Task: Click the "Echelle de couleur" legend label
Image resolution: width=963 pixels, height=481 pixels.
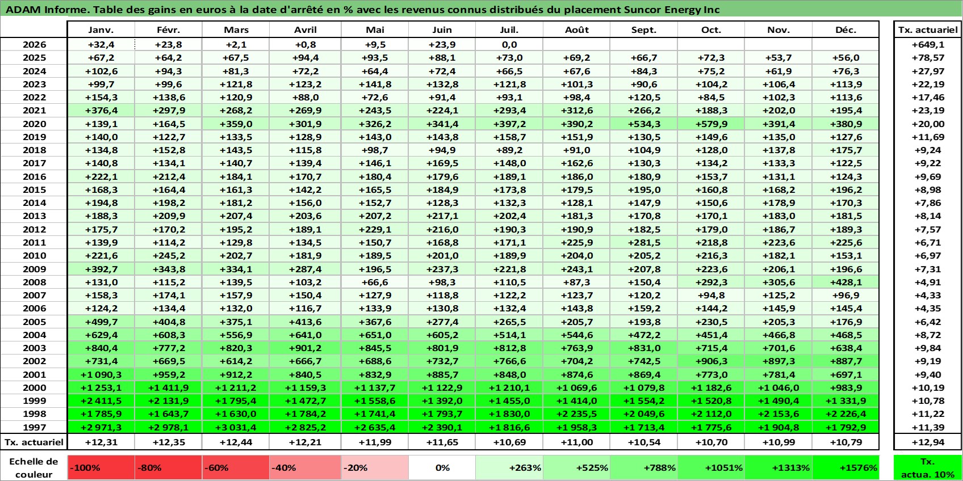Action: point(34,468)
